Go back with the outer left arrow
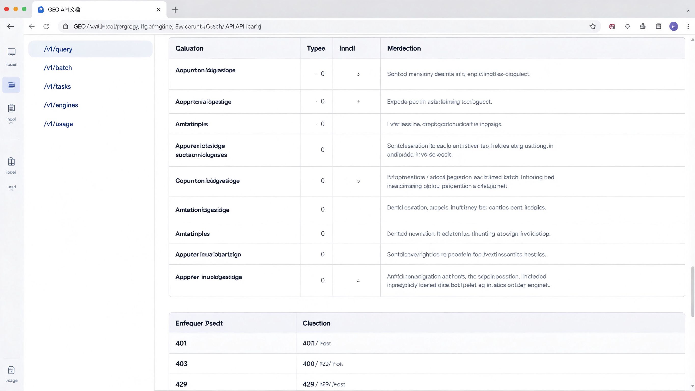Viewport: 695px width, 391px height. [10, 26]
